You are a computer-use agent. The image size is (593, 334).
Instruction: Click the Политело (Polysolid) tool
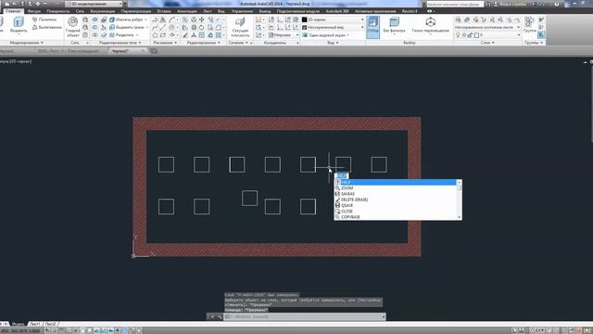(44, 19)
